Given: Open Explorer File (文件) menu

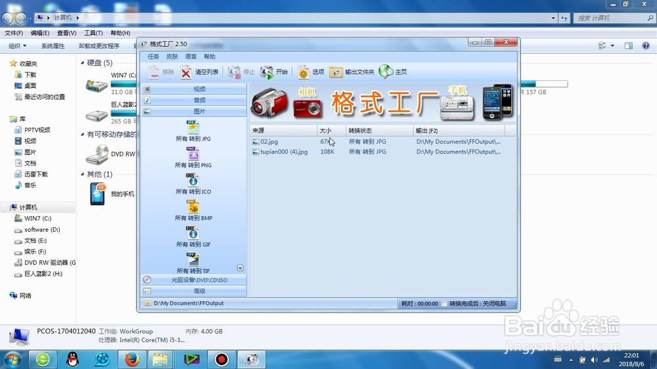Looking at the screenshot, I should (x=14, y=33).
